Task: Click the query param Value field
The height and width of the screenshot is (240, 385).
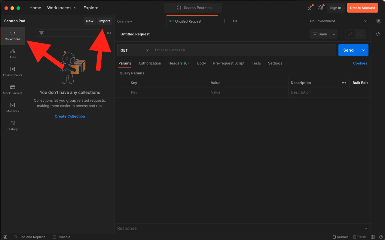Action: 248,92
